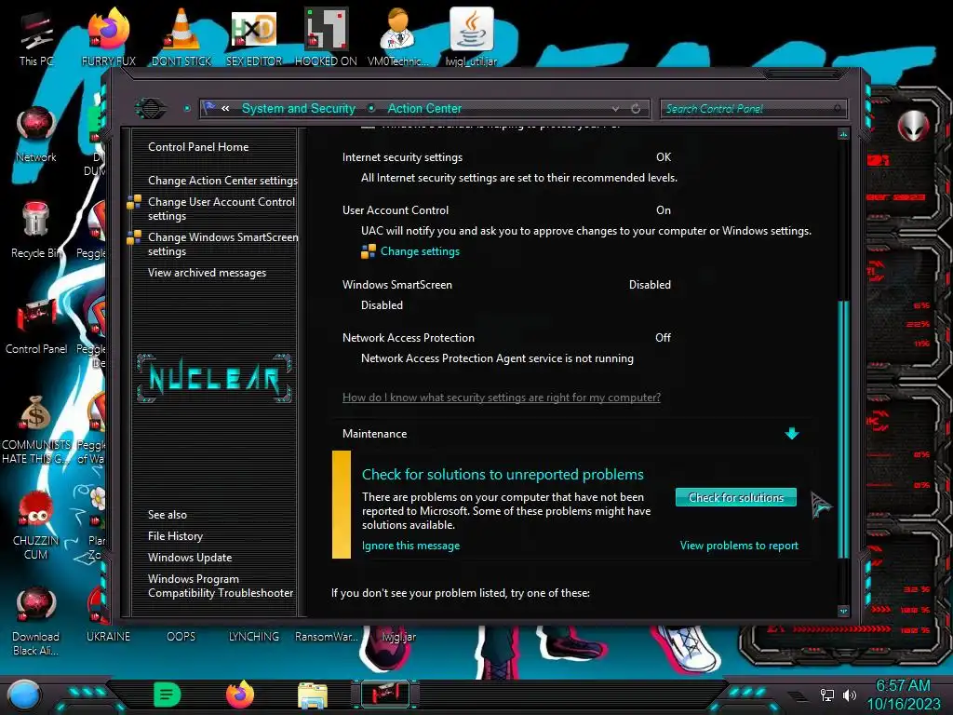This screenshot has height=715, width=953.
Task: Open File History under See also
Action: click(x=175, y=536)
